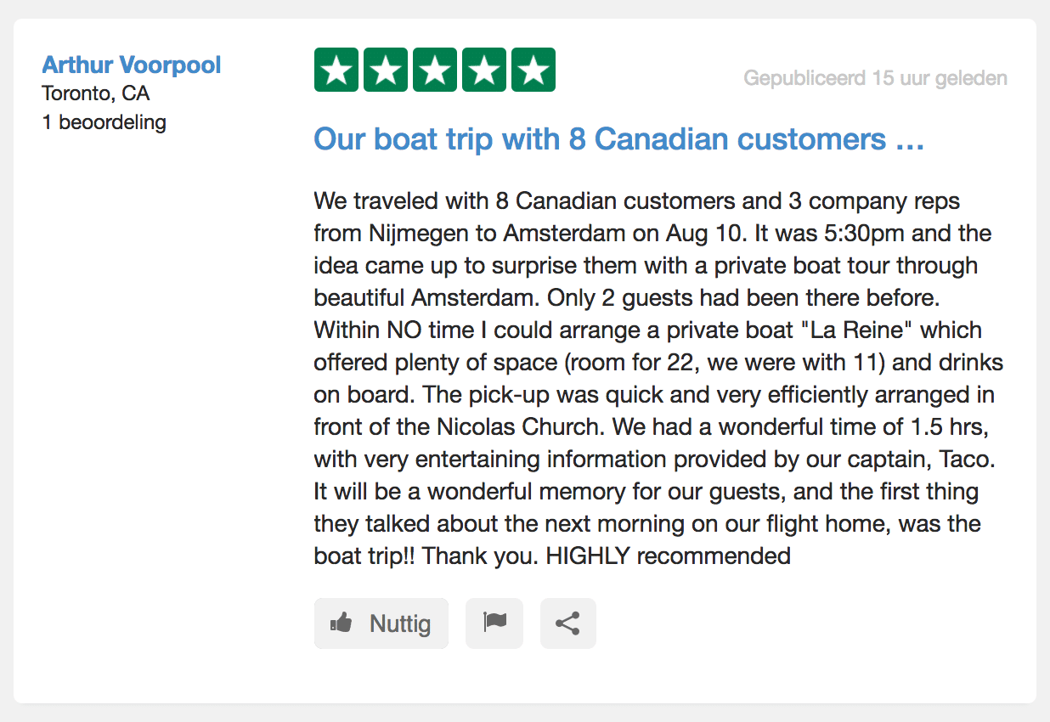Click the second green rating star
This screenshot has width=1050, height=722.
coord(386,70)
